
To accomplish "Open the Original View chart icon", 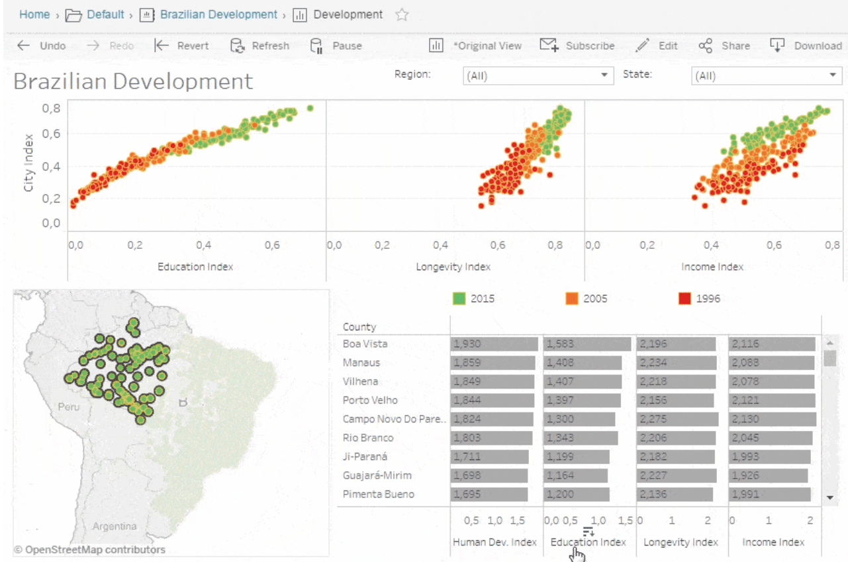I will click(436, 46).
